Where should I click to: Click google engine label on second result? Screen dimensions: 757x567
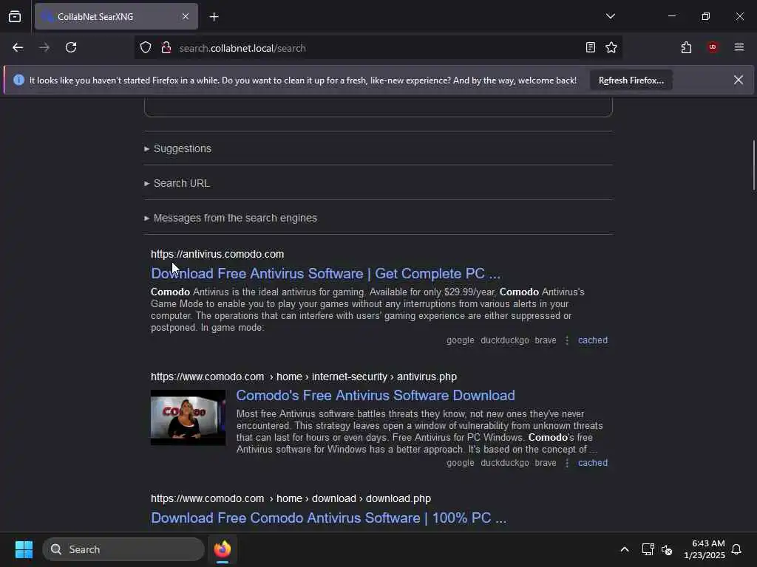click(460, 463)
